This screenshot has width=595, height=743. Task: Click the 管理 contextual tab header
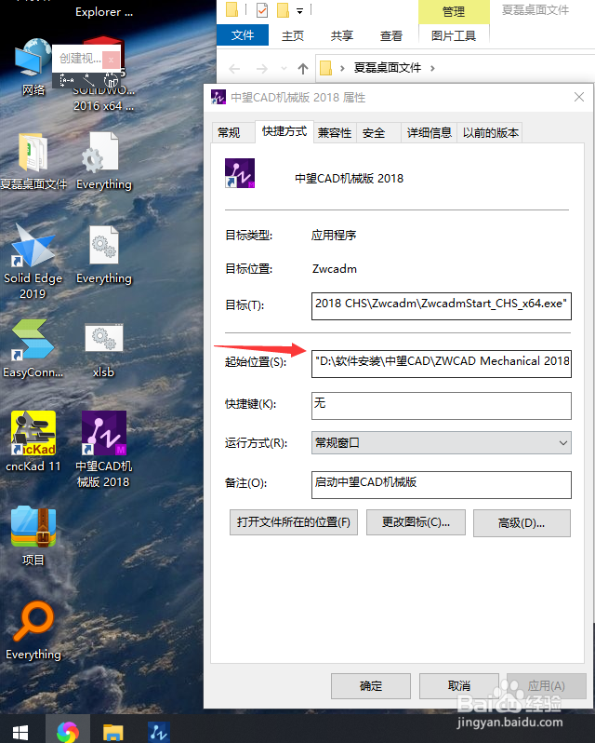pyautogui.click(x=454, y=11)
